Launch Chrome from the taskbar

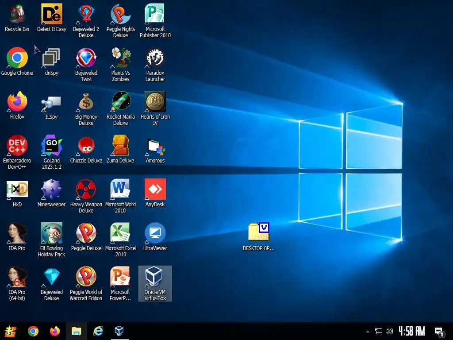coord(33,331)
